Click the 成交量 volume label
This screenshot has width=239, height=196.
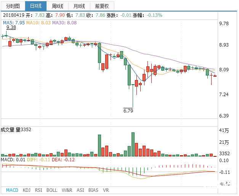coord(8,130)
